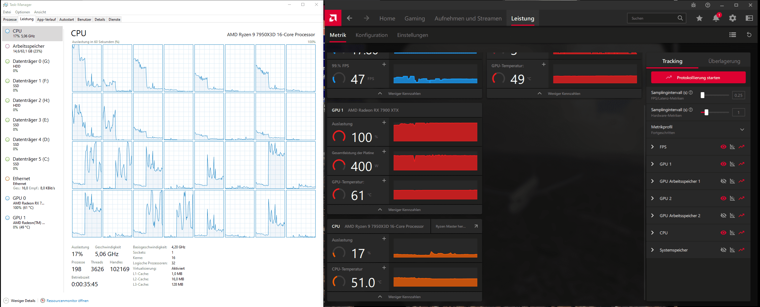The image size is (760, 307).
Task: Hide the GPU 2 metric with eye toggle
Action: click(723, 198)
